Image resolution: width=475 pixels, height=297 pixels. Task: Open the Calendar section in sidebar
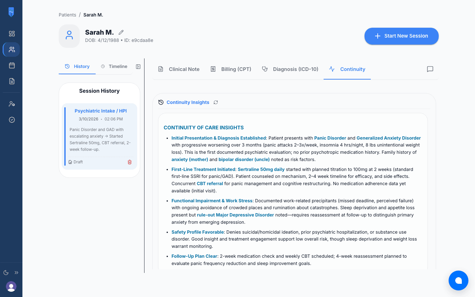(12, 65)
